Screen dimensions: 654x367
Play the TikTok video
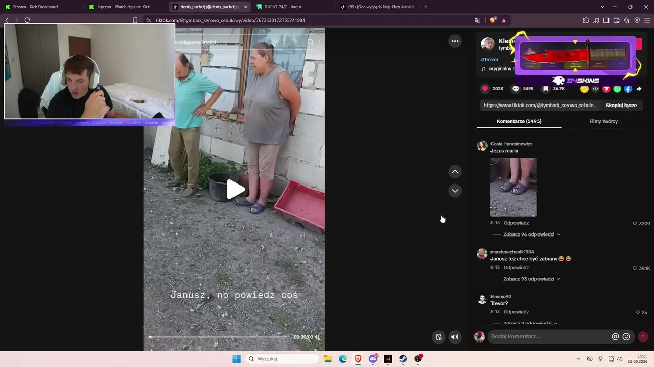click(236, 189)
